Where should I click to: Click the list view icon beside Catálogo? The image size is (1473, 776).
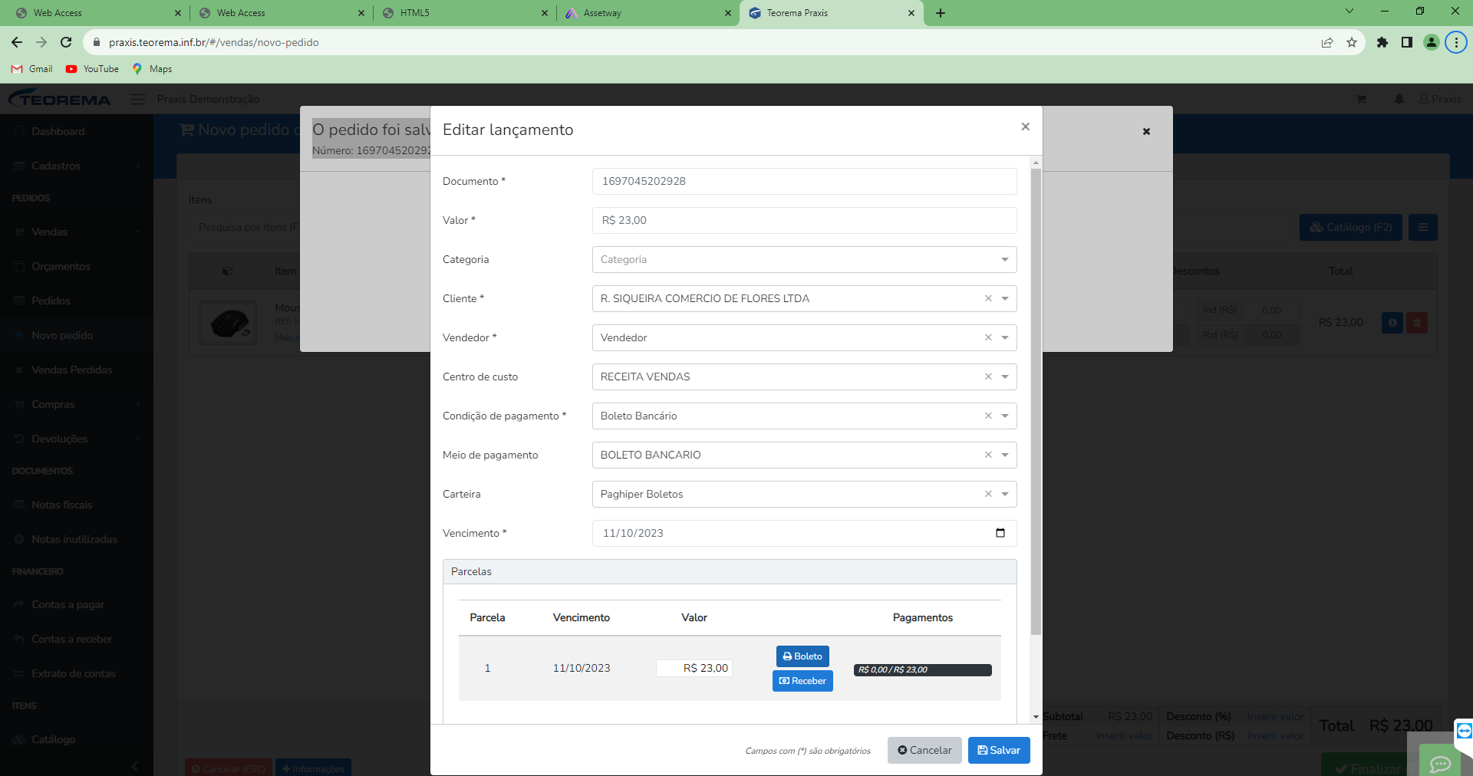1423,227
